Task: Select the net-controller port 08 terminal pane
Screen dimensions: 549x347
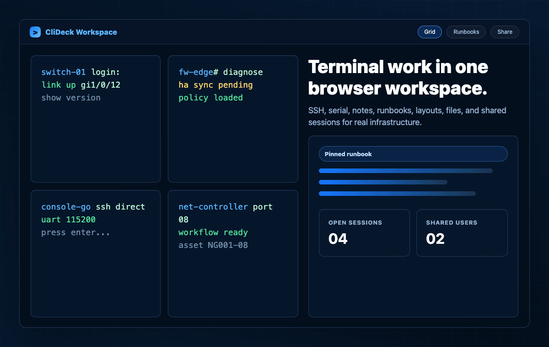Action: (233, 253)
